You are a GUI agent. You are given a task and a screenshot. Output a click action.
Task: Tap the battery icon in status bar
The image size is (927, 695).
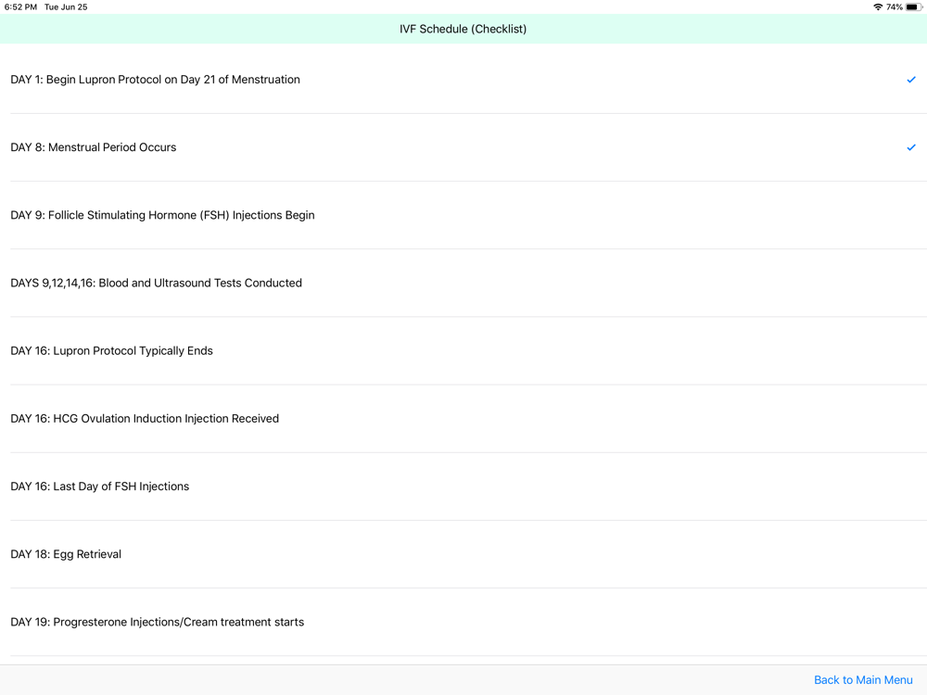[913, 7]
